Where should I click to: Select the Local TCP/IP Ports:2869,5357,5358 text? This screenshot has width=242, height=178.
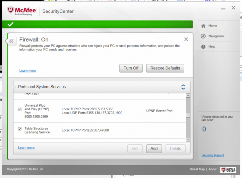coord(88,109)
